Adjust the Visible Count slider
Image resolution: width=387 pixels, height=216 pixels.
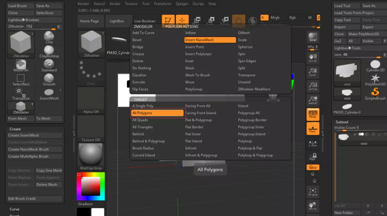coord(359,128)
